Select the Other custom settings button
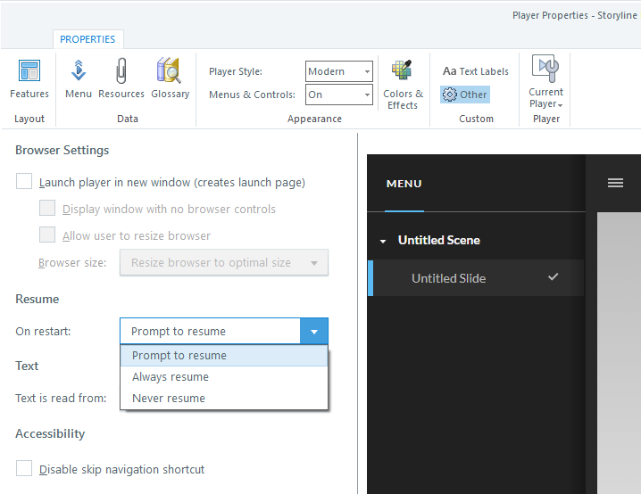Viewport: 641px width, 494px height. pos(465,95)
